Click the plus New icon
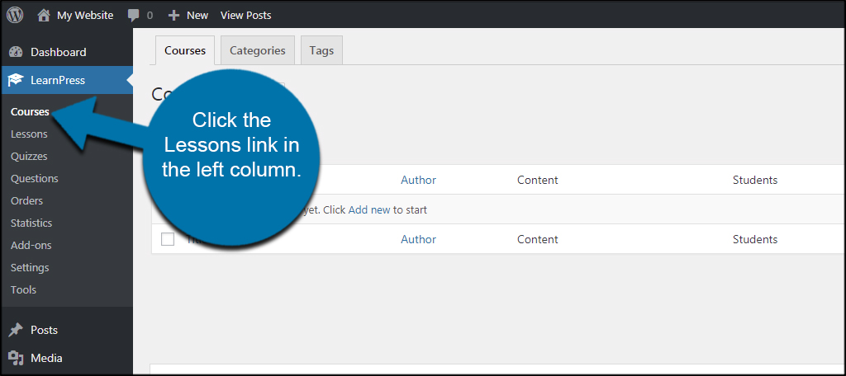This screenshot has height=376, width=846. (x=173, y=15)
